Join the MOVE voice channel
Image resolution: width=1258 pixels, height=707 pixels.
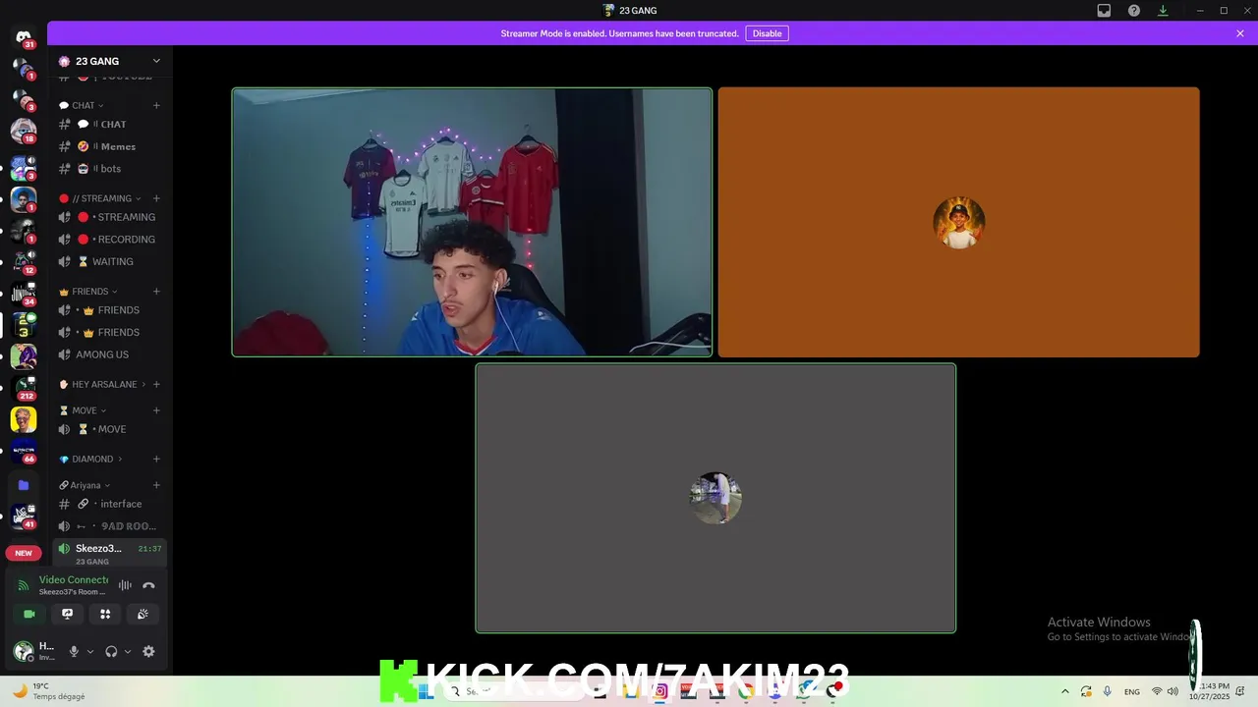[x=109, y=429]
